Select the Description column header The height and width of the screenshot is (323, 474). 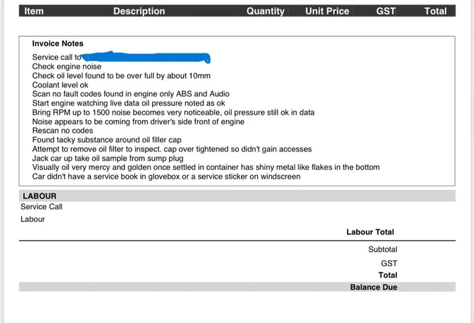(139, 11)
